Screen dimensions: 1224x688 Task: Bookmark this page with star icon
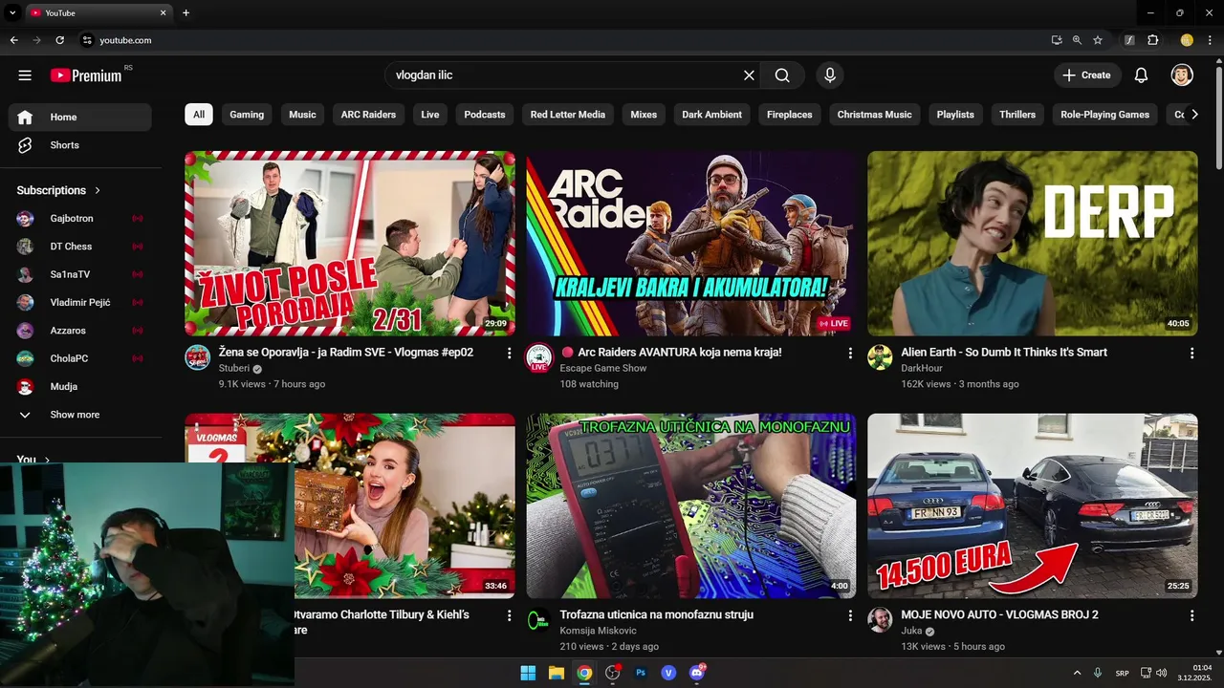[1098, 40]
